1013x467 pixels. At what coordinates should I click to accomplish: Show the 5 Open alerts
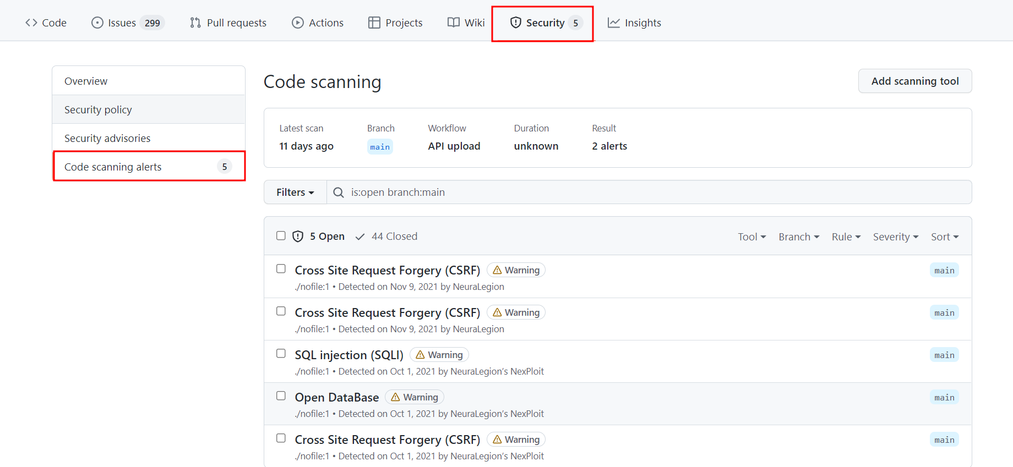[x=319, y=237]
